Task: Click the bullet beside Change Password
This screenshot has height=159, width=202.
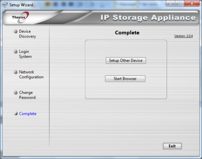Action: click(x=15, y=92)
